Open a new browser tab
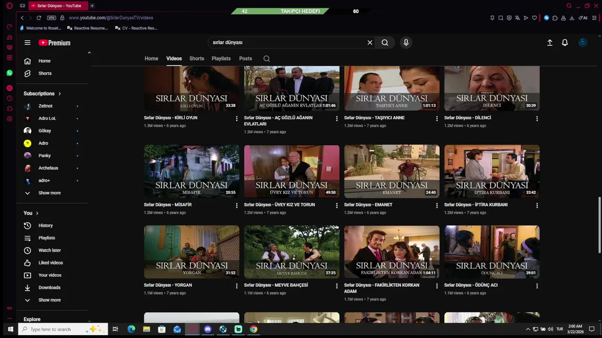 pos(92,6)
